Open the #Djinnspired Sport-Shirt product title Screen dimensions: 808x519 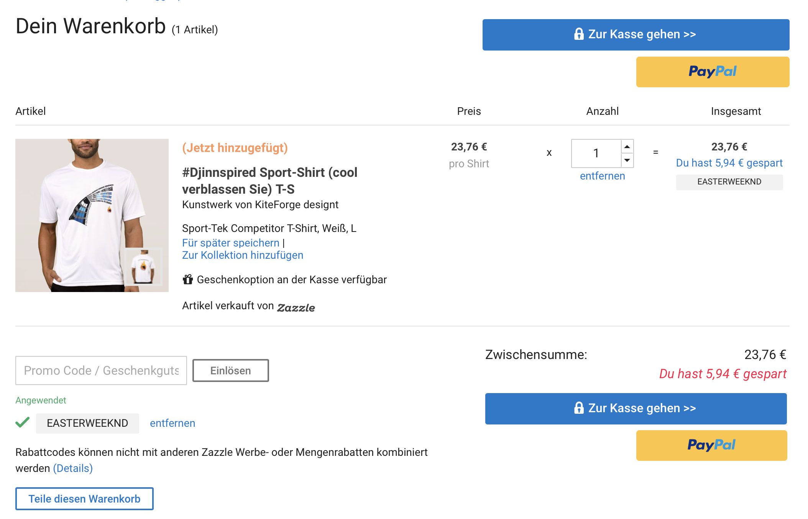click(x=270, y=181)
